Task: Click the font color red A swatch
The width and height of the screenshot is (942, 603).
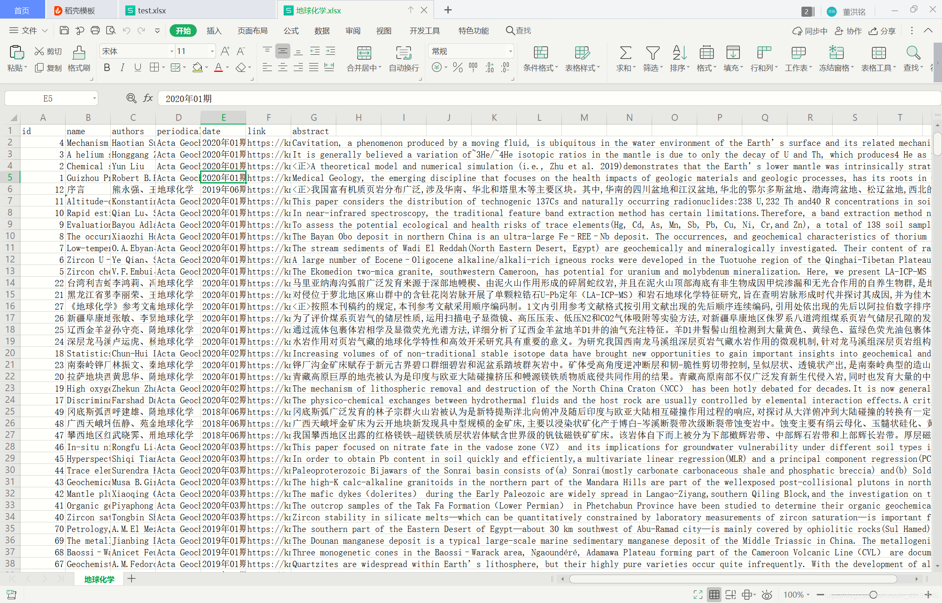Action: coord(218,68)
